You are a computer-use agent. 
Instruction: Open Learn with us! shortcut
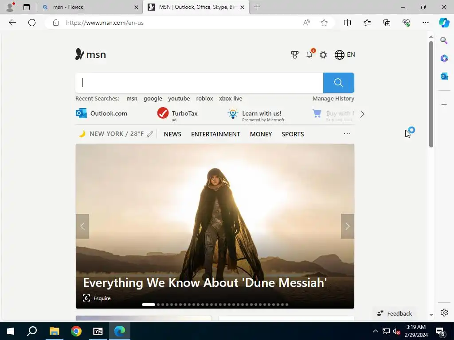[x=256, y=115]
